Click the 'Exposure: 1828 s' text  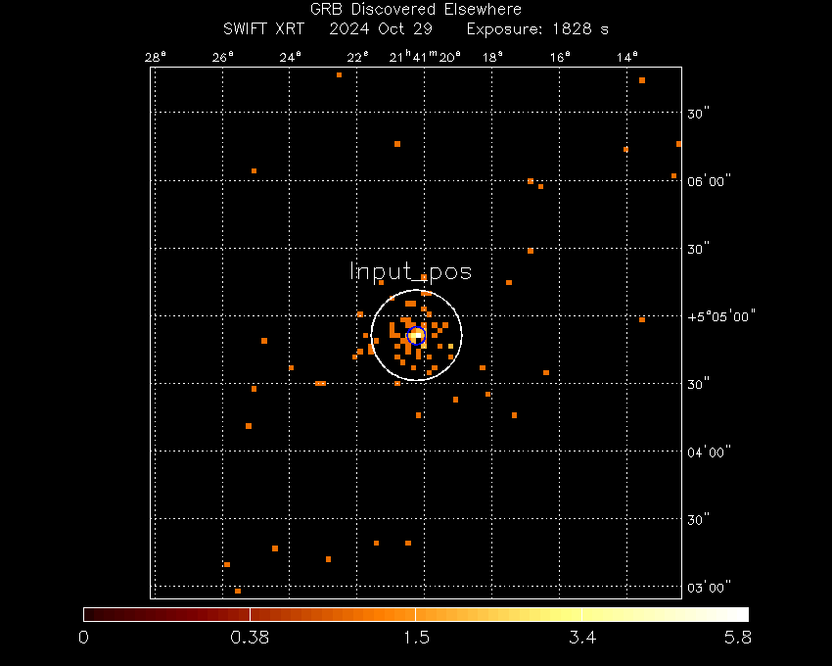point(537,28)
